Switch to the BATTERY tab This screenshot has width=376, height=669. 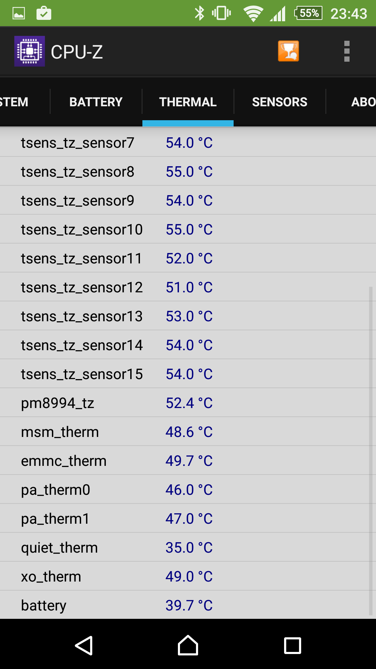pos(96,102)
